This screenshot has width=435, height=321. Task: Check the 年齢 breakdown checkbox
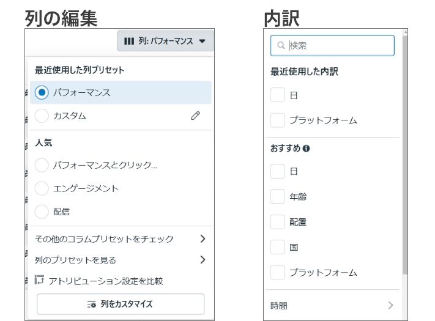tap(277, 196)
